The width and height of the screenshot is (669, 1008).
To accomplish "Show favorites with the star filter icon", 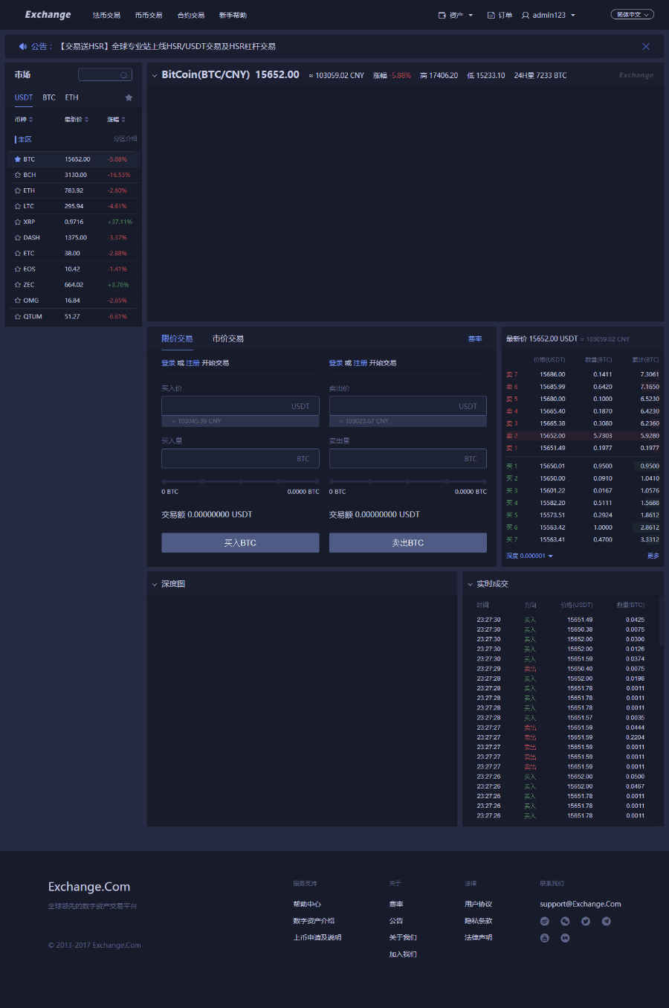I will [x=129, y=97].
